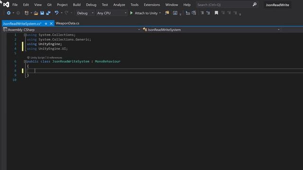Switch to the WeaponData.cs tab
303x170 pixels.
click(x=67, y=23)
